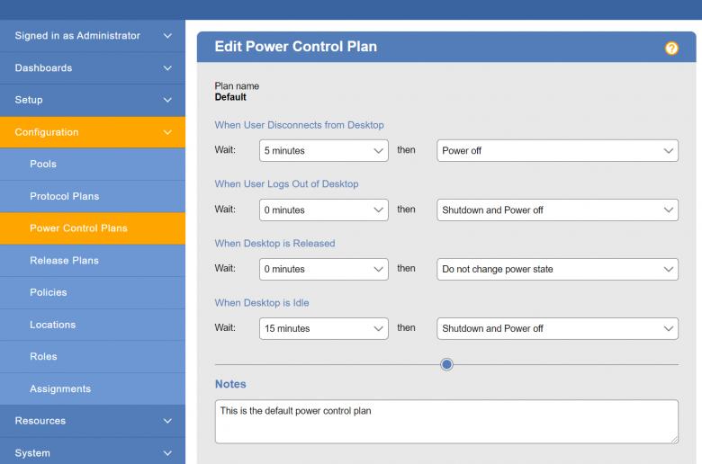
Task: Expand the Signed in as Administrator chevron
Action: 167,36
